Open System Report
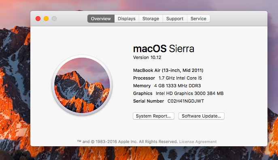 pos(153,116)
